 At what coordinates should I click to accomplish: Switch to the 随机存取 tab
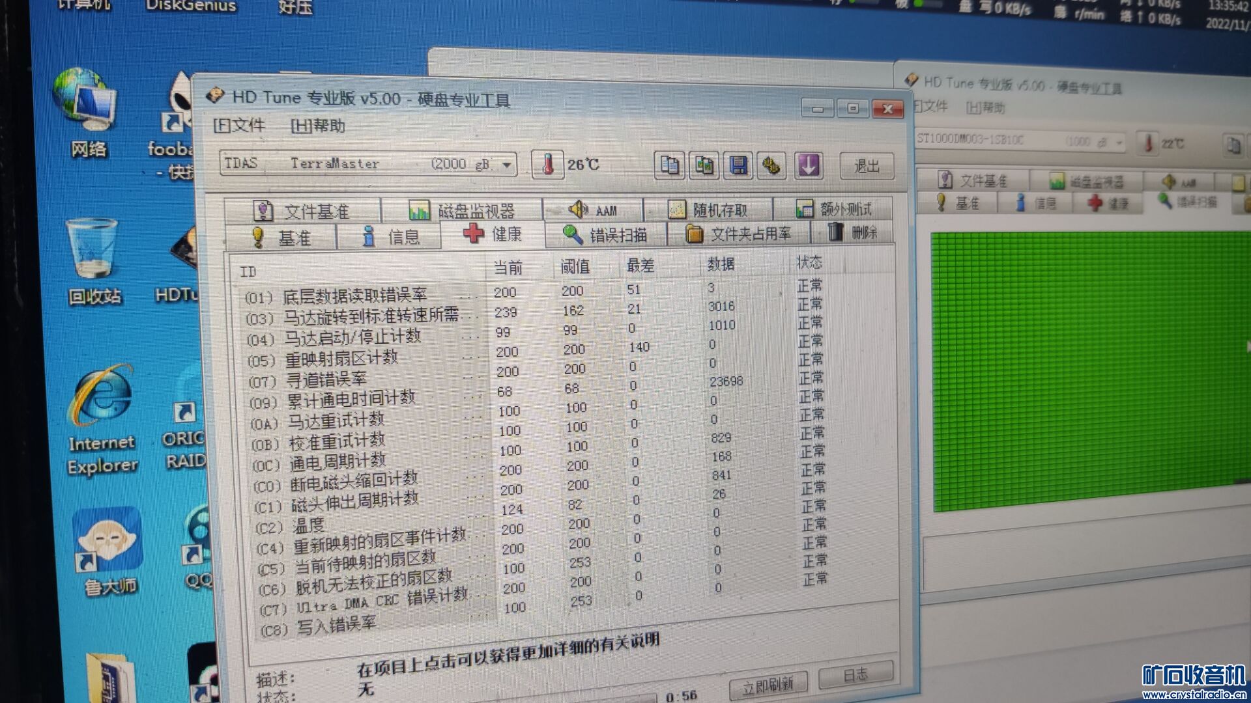click(708, 210)
